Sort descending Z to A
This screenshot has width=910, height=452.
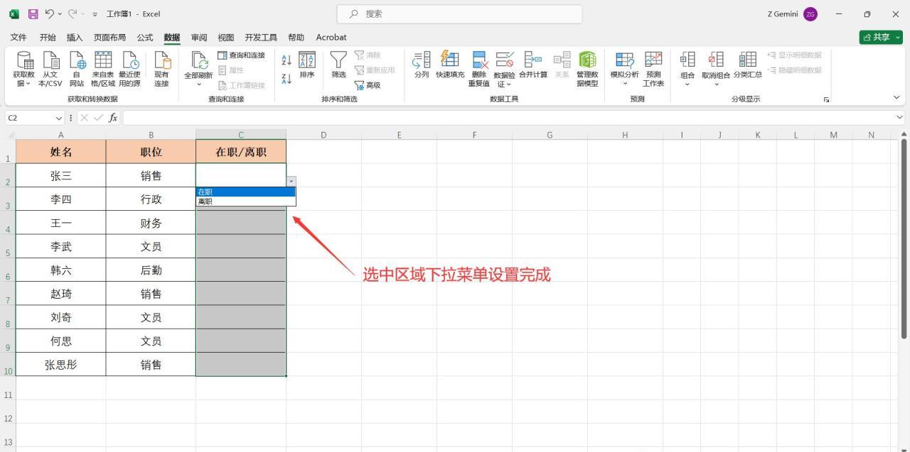pyautogui.click(x=287, y=79)
